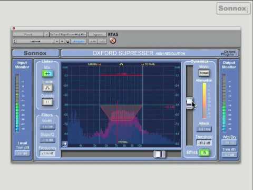This screenshot has width=253, height=190.
Task: Click the right band edge frequency marker
Action: [x=143, y=64]
